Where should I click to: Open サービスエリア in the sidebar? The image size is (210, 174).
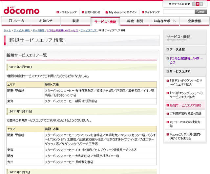click(180, 72)
